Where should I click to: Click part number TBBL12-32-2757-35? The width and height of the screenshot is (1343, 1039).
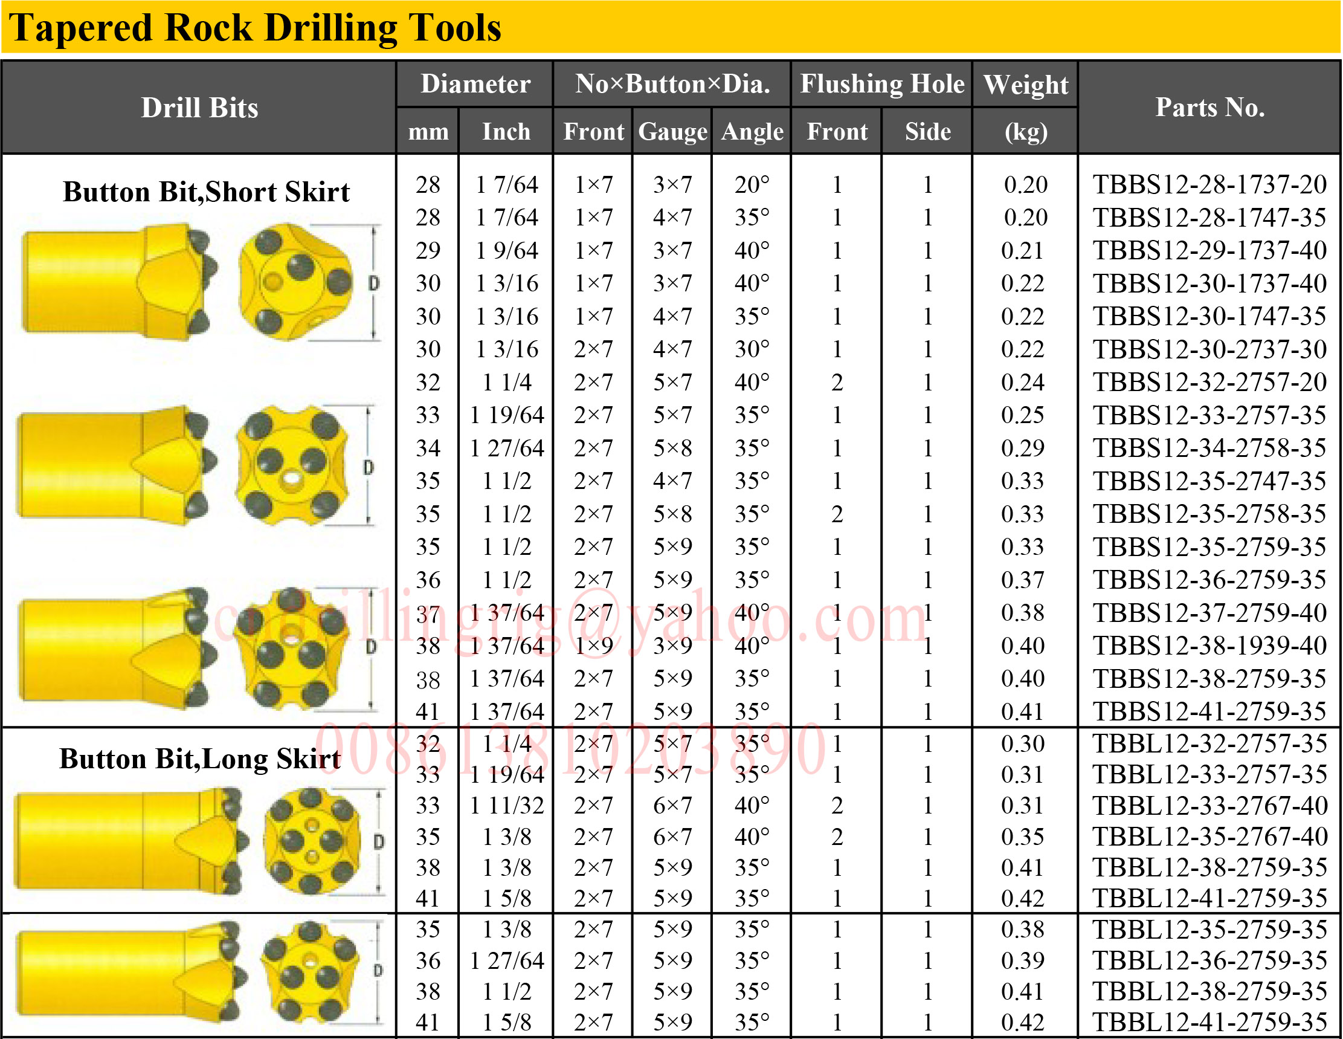(1209, 743)
